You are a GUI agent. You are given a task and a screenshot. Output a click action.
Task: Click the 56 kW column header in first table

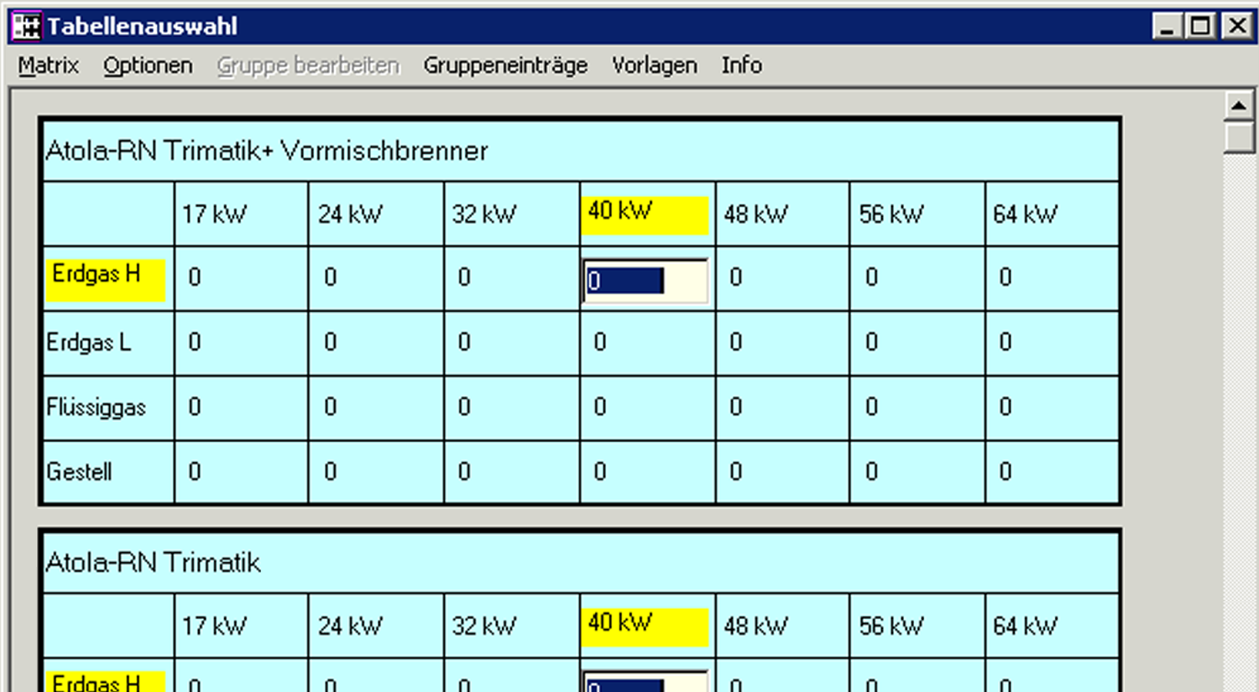coord(891,215)
